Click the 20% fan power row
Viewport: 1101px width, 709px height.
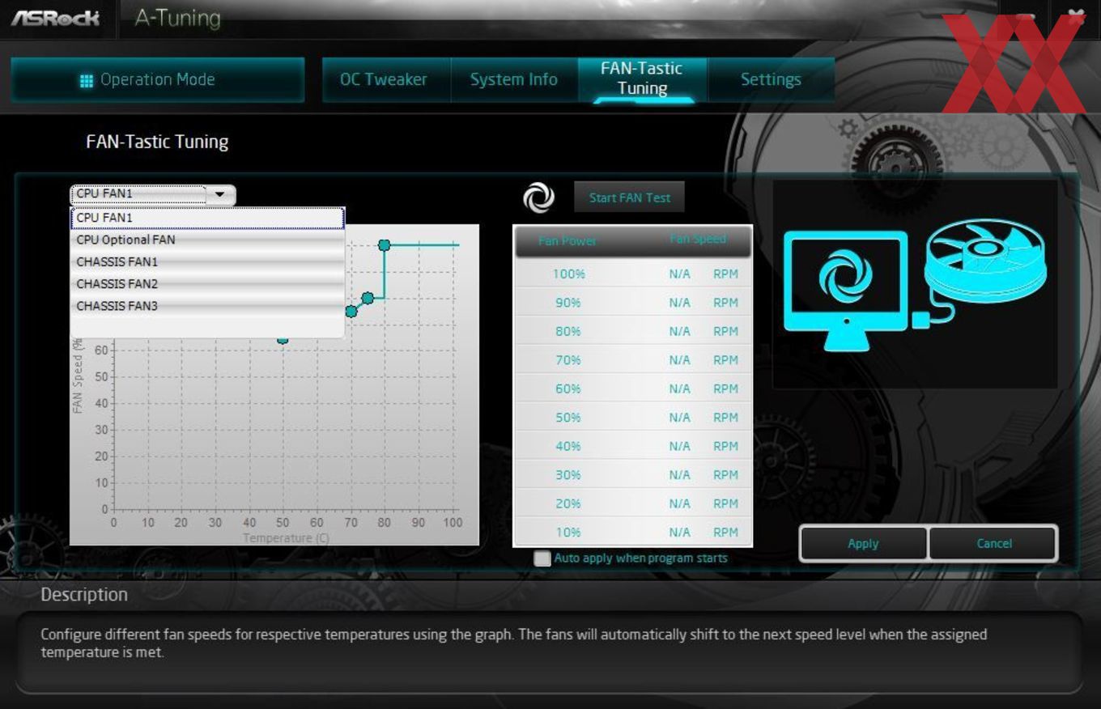[633, 503]
